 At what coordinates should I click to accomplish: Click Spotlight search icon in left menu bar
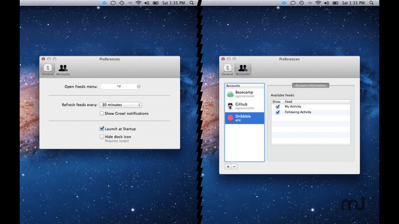point(192,3)
